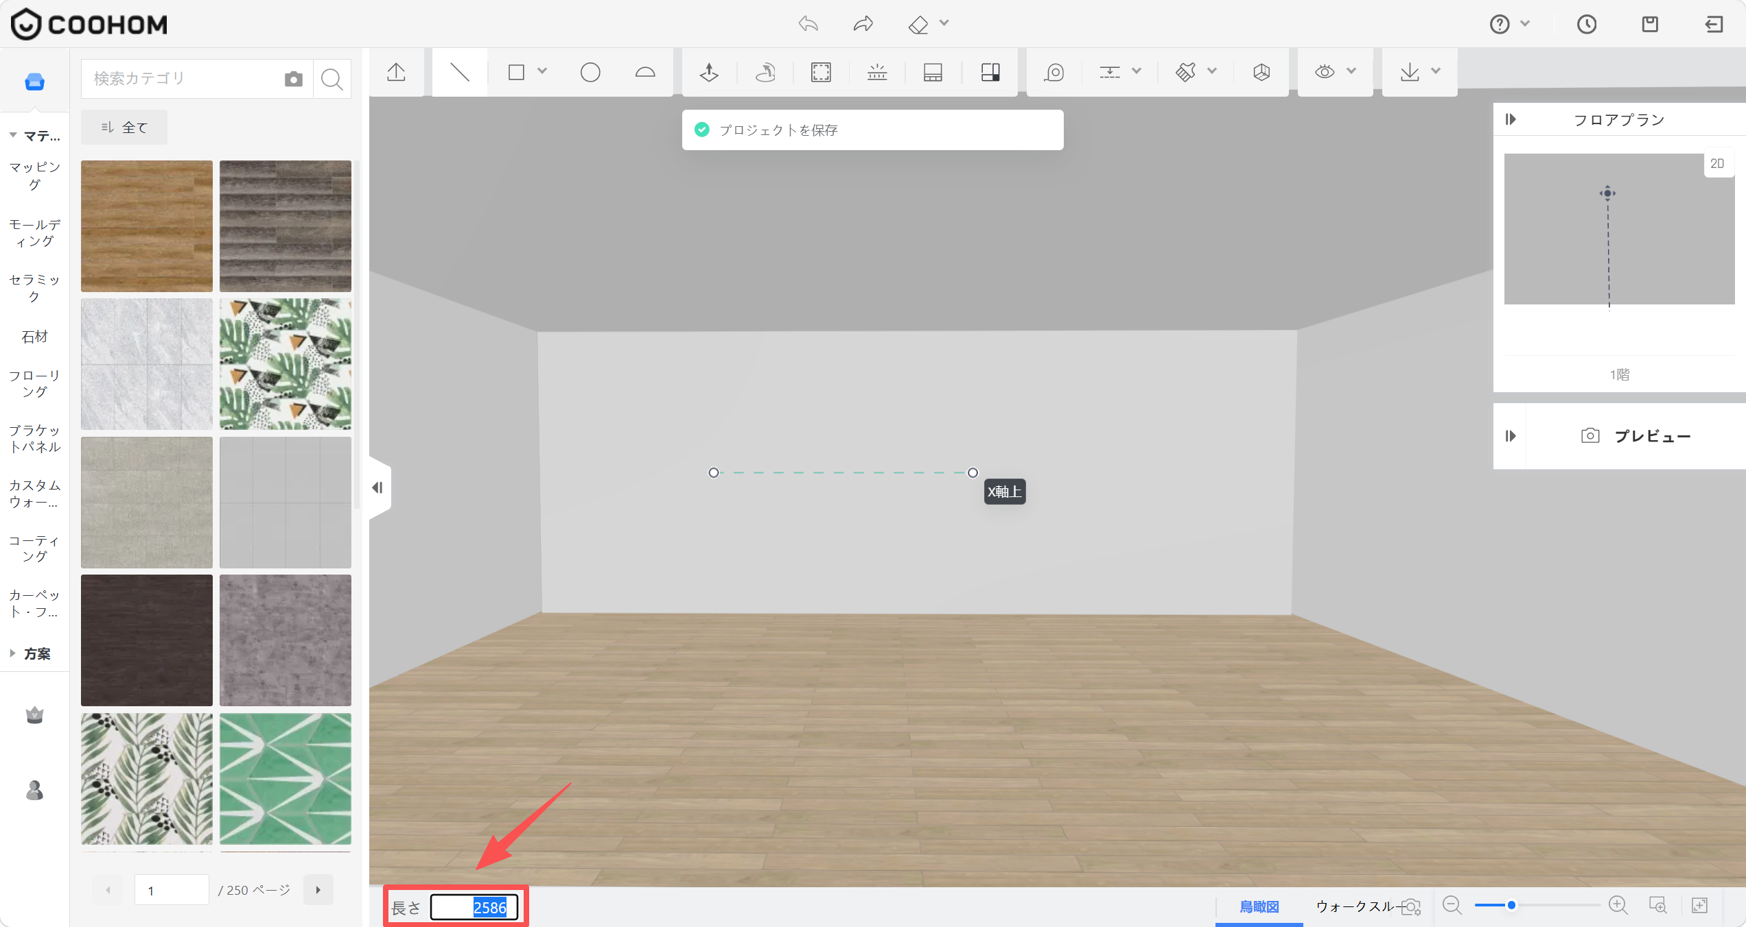Open the フローリング category
The height and width of the screenshot is (927, 1746).
[35, 383]
